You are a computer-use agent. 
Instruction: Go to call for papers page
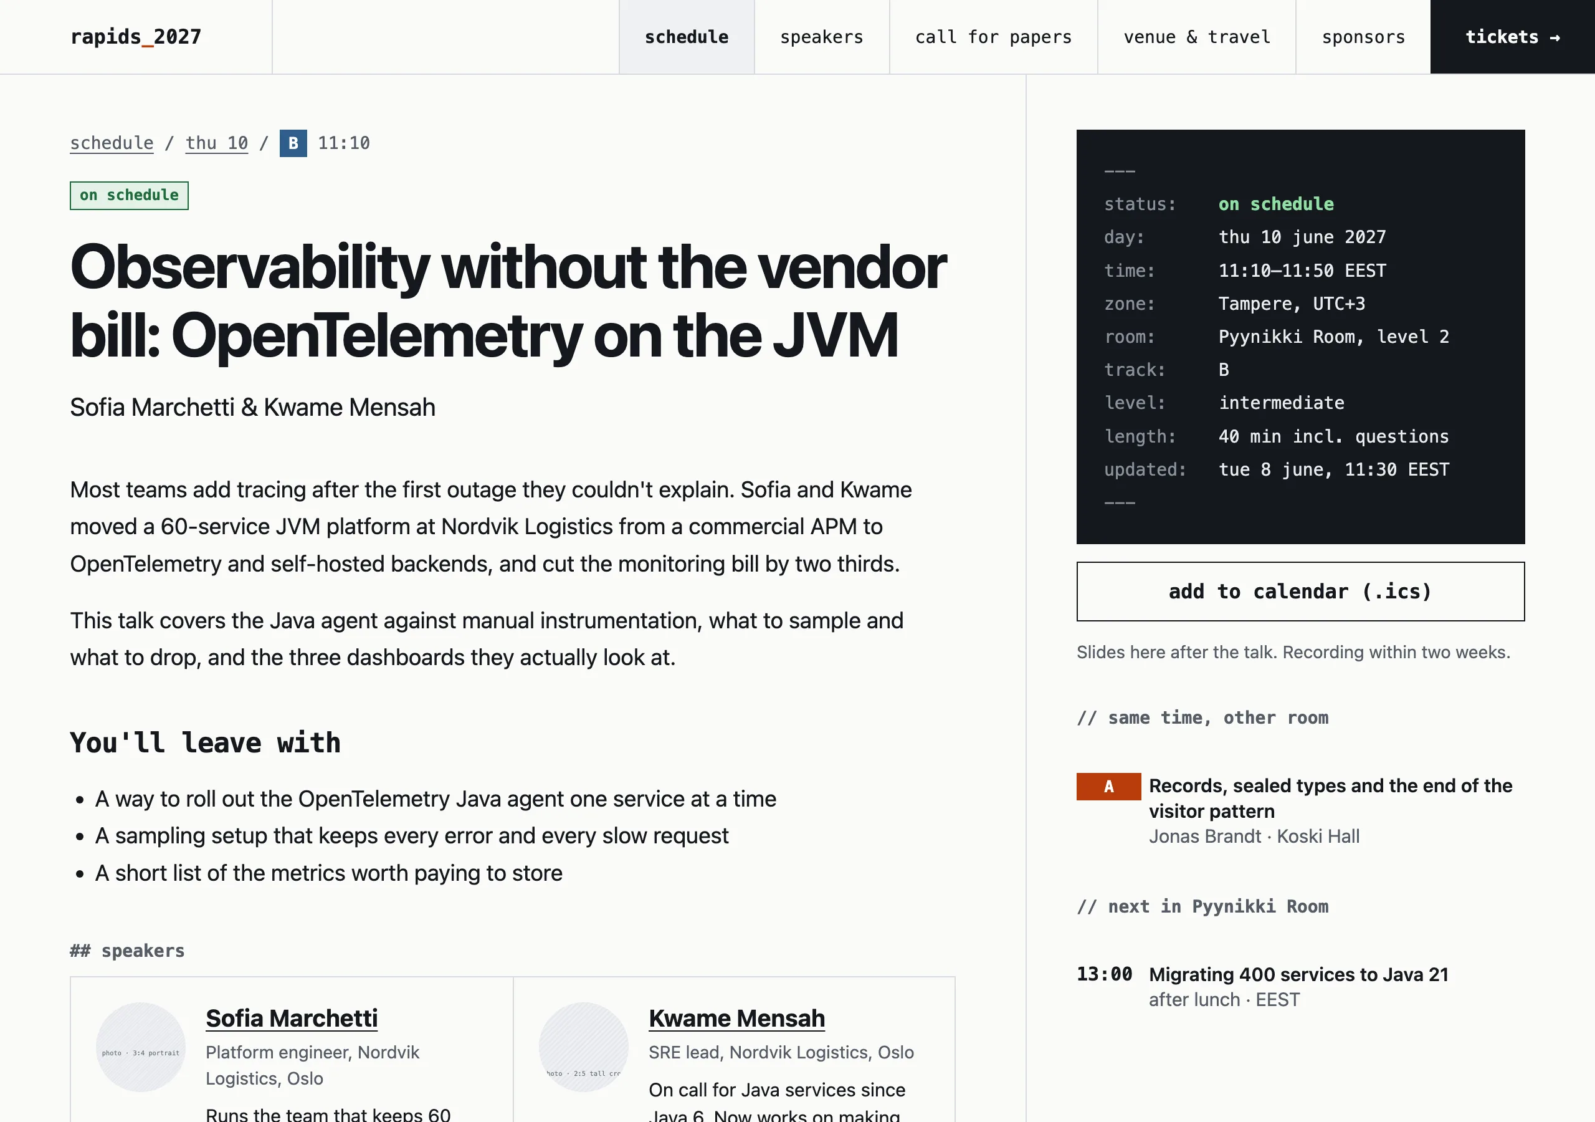(993, 37)
